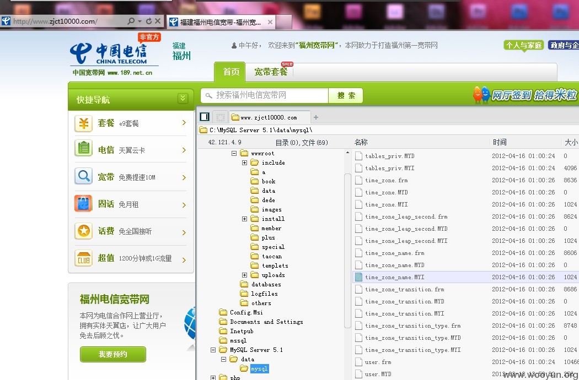The image size is (579, 380).
Task: Click the 电信 clipboard icon
Action: [83, 149]
